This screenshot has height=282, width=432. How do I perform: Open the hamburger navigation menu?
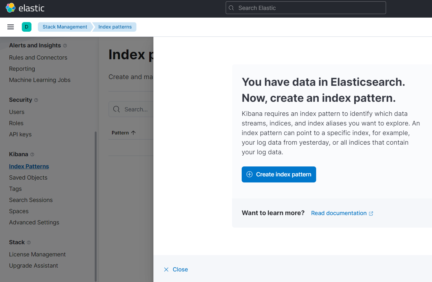point(11,27)
